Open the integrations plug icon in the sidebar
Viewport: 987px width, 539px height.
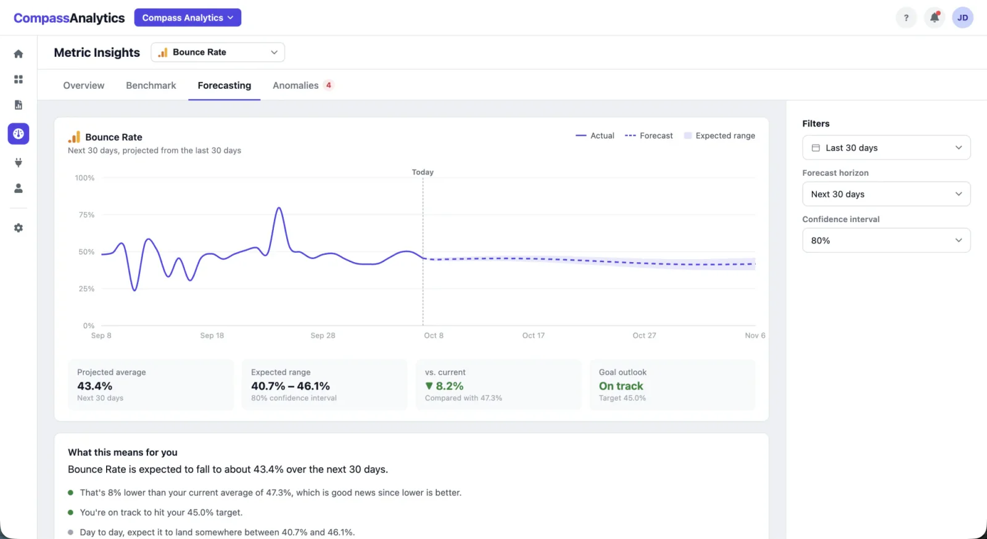point(19,163)
